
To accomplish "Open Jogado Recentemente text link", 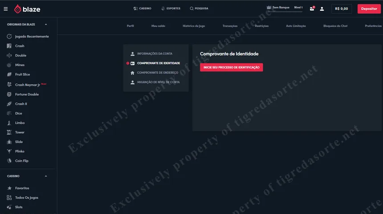I will (x=32, y=36).
